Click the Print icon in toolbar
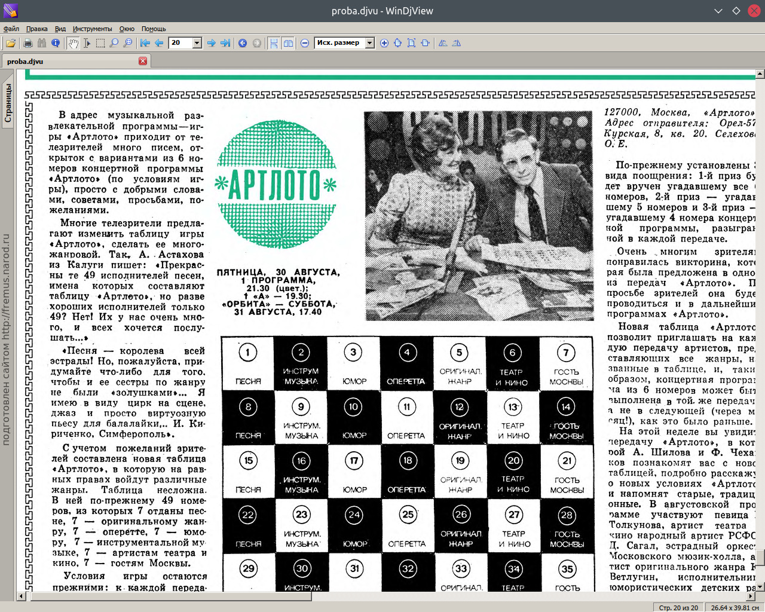 click(x=27, y=43)
